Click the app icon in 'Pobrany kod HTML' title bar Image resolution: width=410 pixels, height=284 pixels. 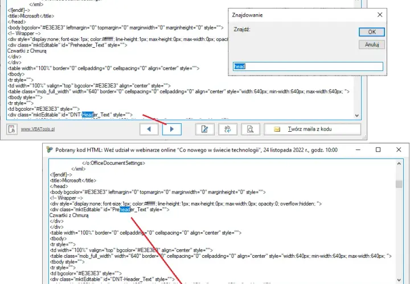(x=50, y=150)
